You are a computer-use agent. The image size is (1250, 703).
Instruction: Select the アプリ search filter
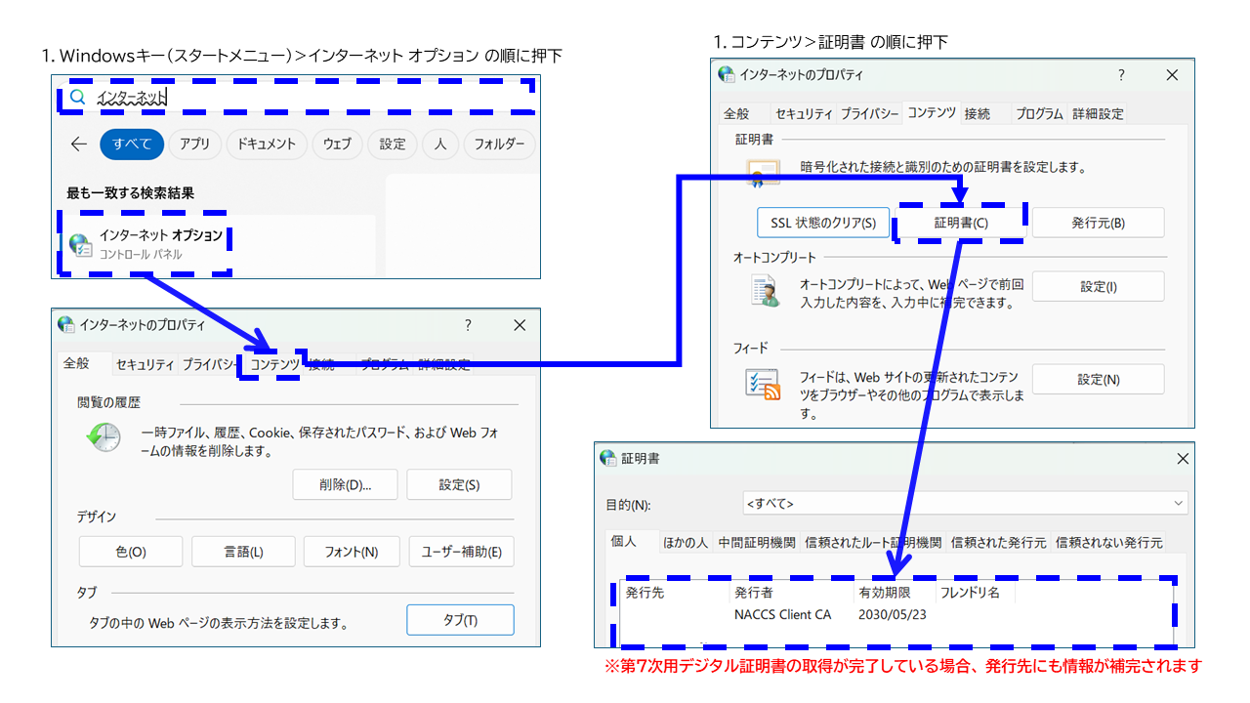pyautogui.click(x=194, y=145)
